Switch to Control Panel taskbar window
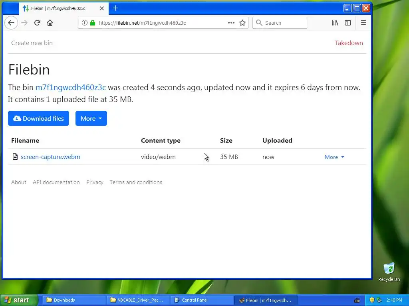Screen dimensions: 409x306 click(x=202, y=300)
